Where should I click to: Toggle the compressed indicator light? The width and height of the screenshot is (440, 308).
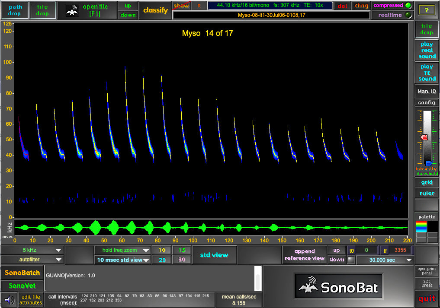point(408,6)
